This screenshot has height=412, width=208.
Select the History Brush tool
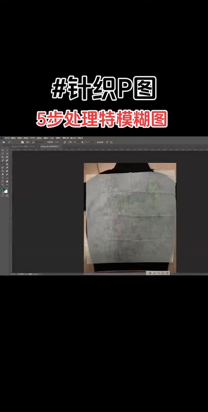pos(2,168)
